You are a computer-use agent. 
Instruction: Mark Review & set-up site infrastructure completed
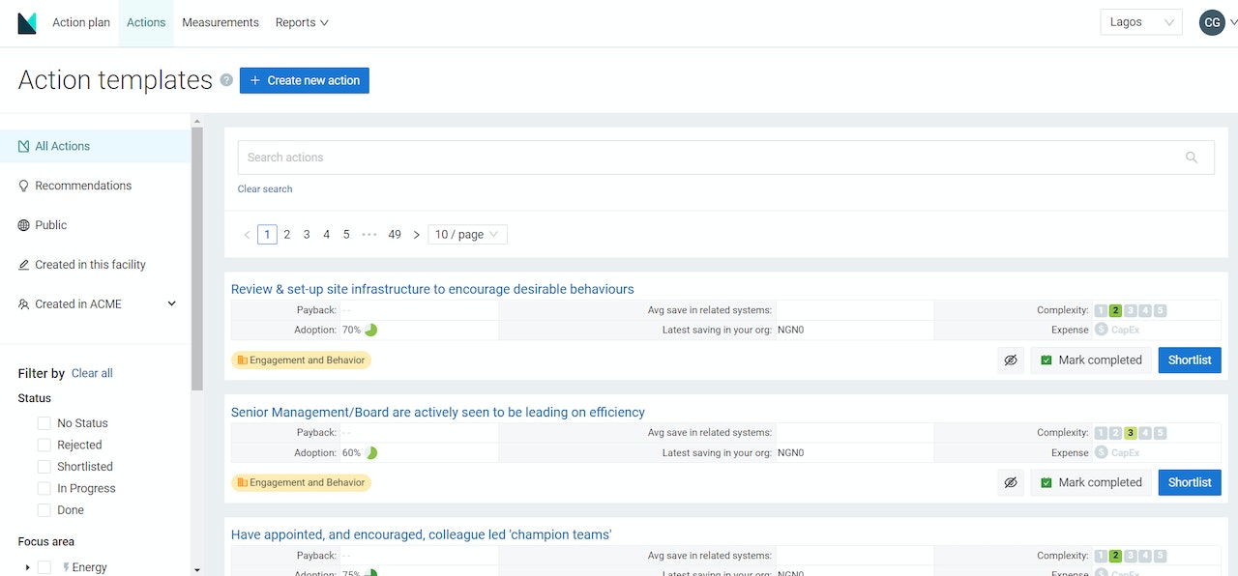click(x=1091, y=360)
